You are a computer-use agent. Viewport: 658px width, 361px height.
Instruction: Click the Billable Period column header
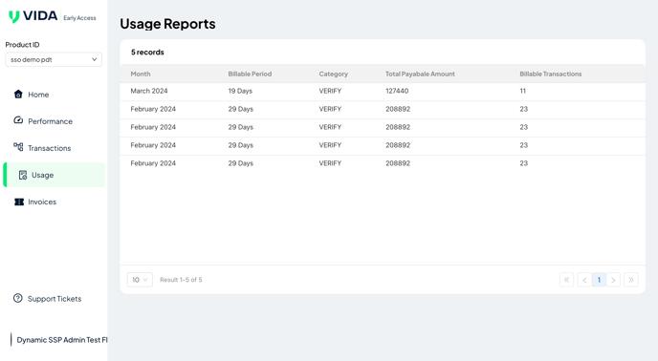point(250,74)
